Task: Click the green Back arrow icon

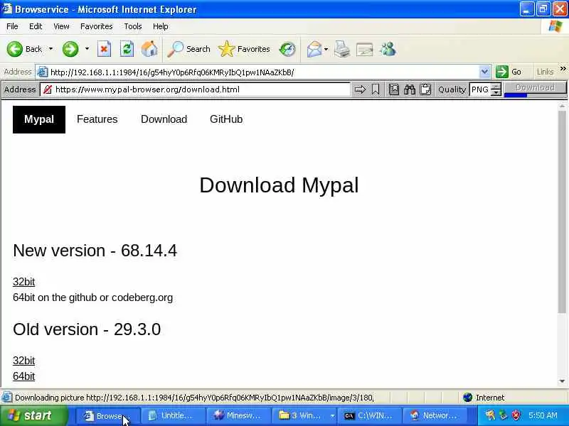Action: point(14,49)
